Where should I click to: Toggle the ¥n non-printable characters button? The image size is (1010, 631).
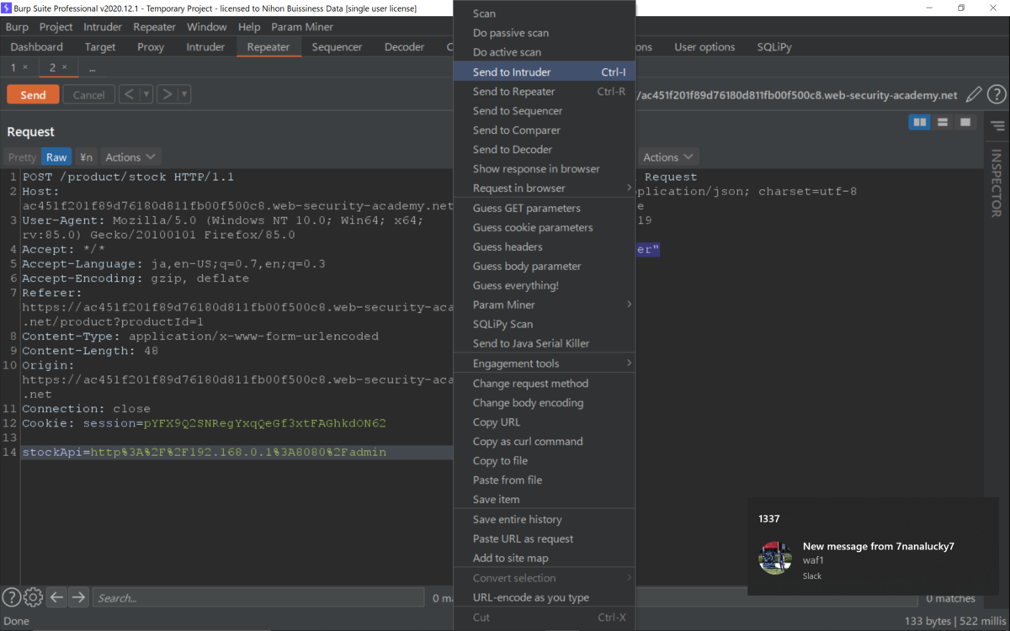pyautogui.click(x=86, y=156)
